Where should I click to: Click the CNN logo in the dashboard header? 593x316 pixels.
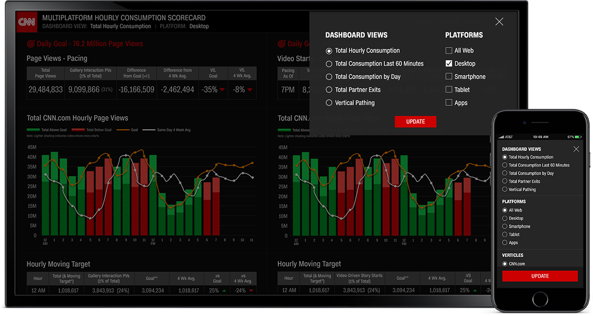point(27,22)
